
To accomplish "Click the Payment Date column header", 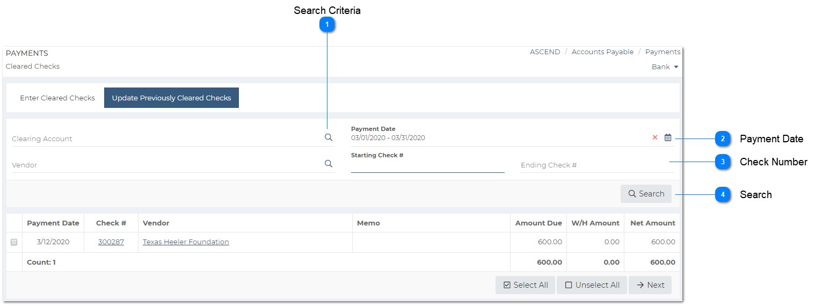I will 53,223.
